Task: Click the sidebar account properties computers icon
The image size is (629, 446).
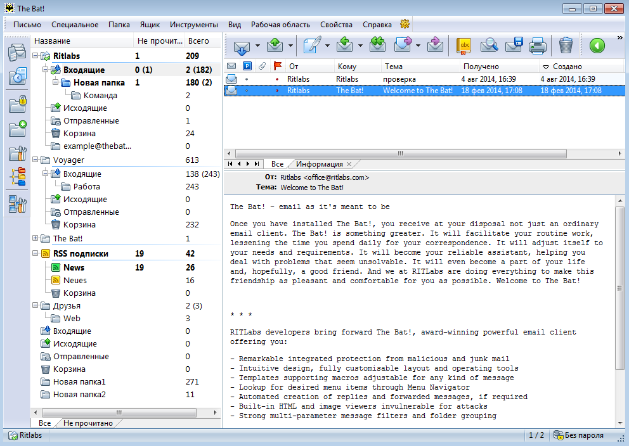Action: pyautogui.click(x=17, y=204)
